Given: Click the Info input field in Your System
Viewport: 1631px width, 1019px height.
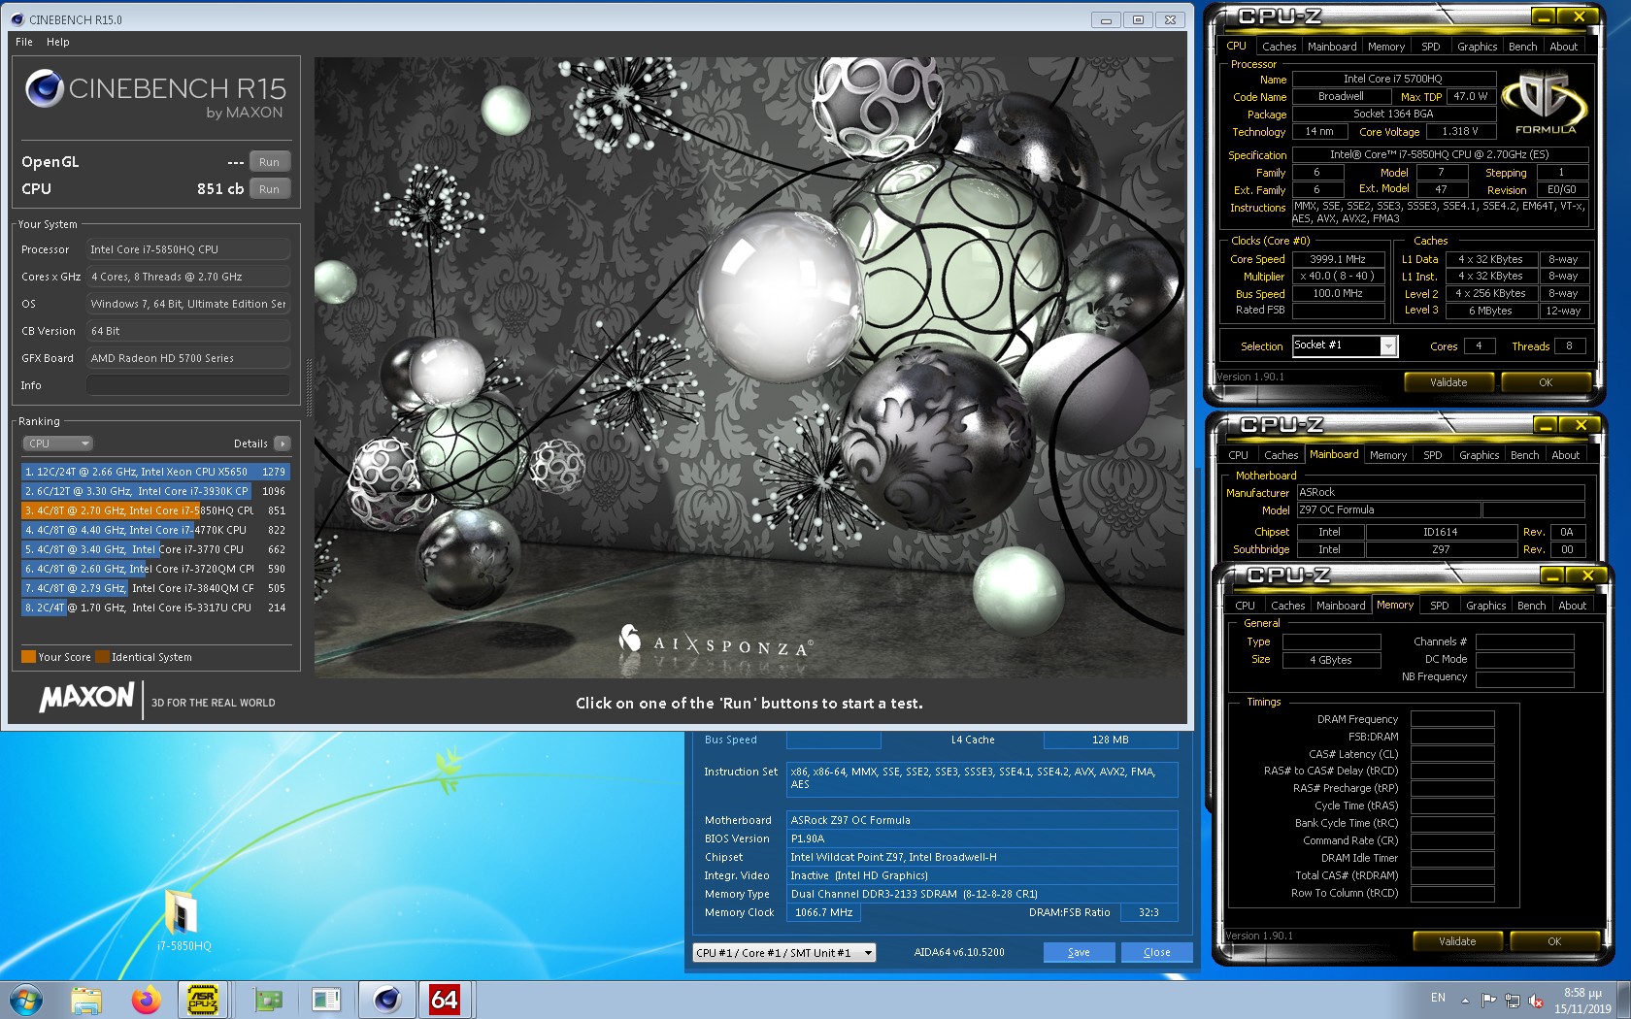Looking at the screenshot, I should tap(188, 385).
